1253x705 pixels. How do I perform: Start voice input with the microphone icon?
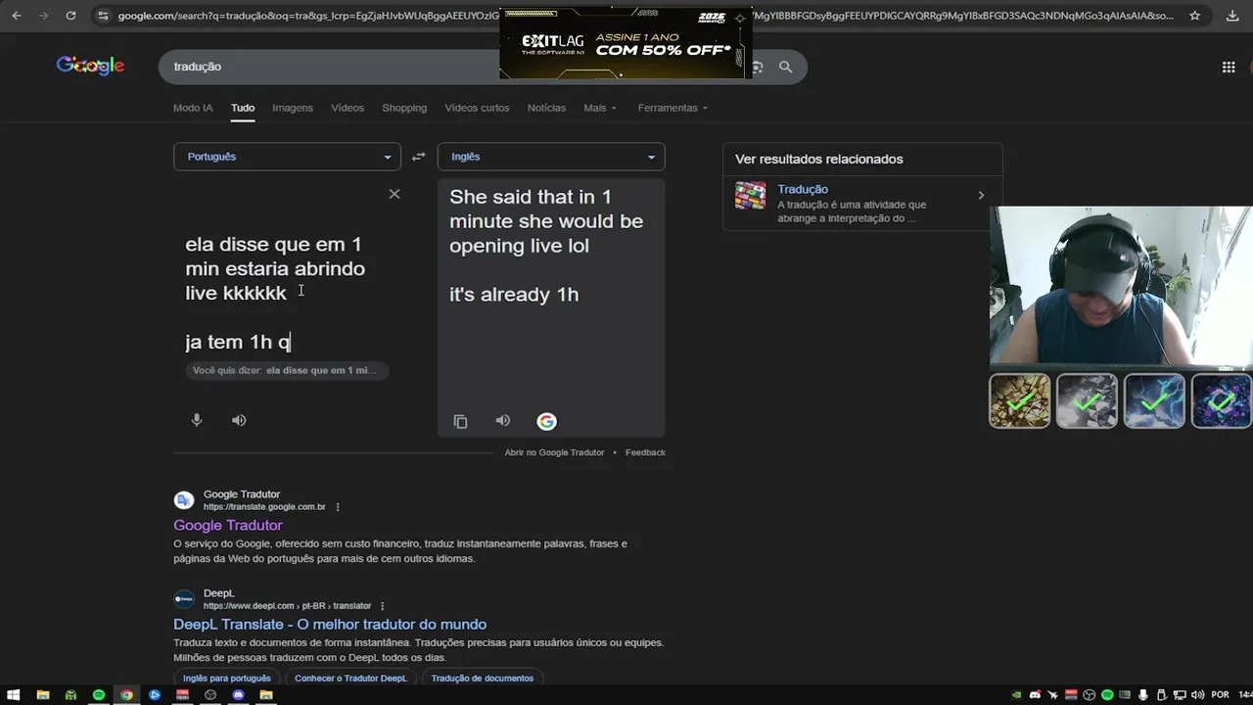tap(197, 420)
